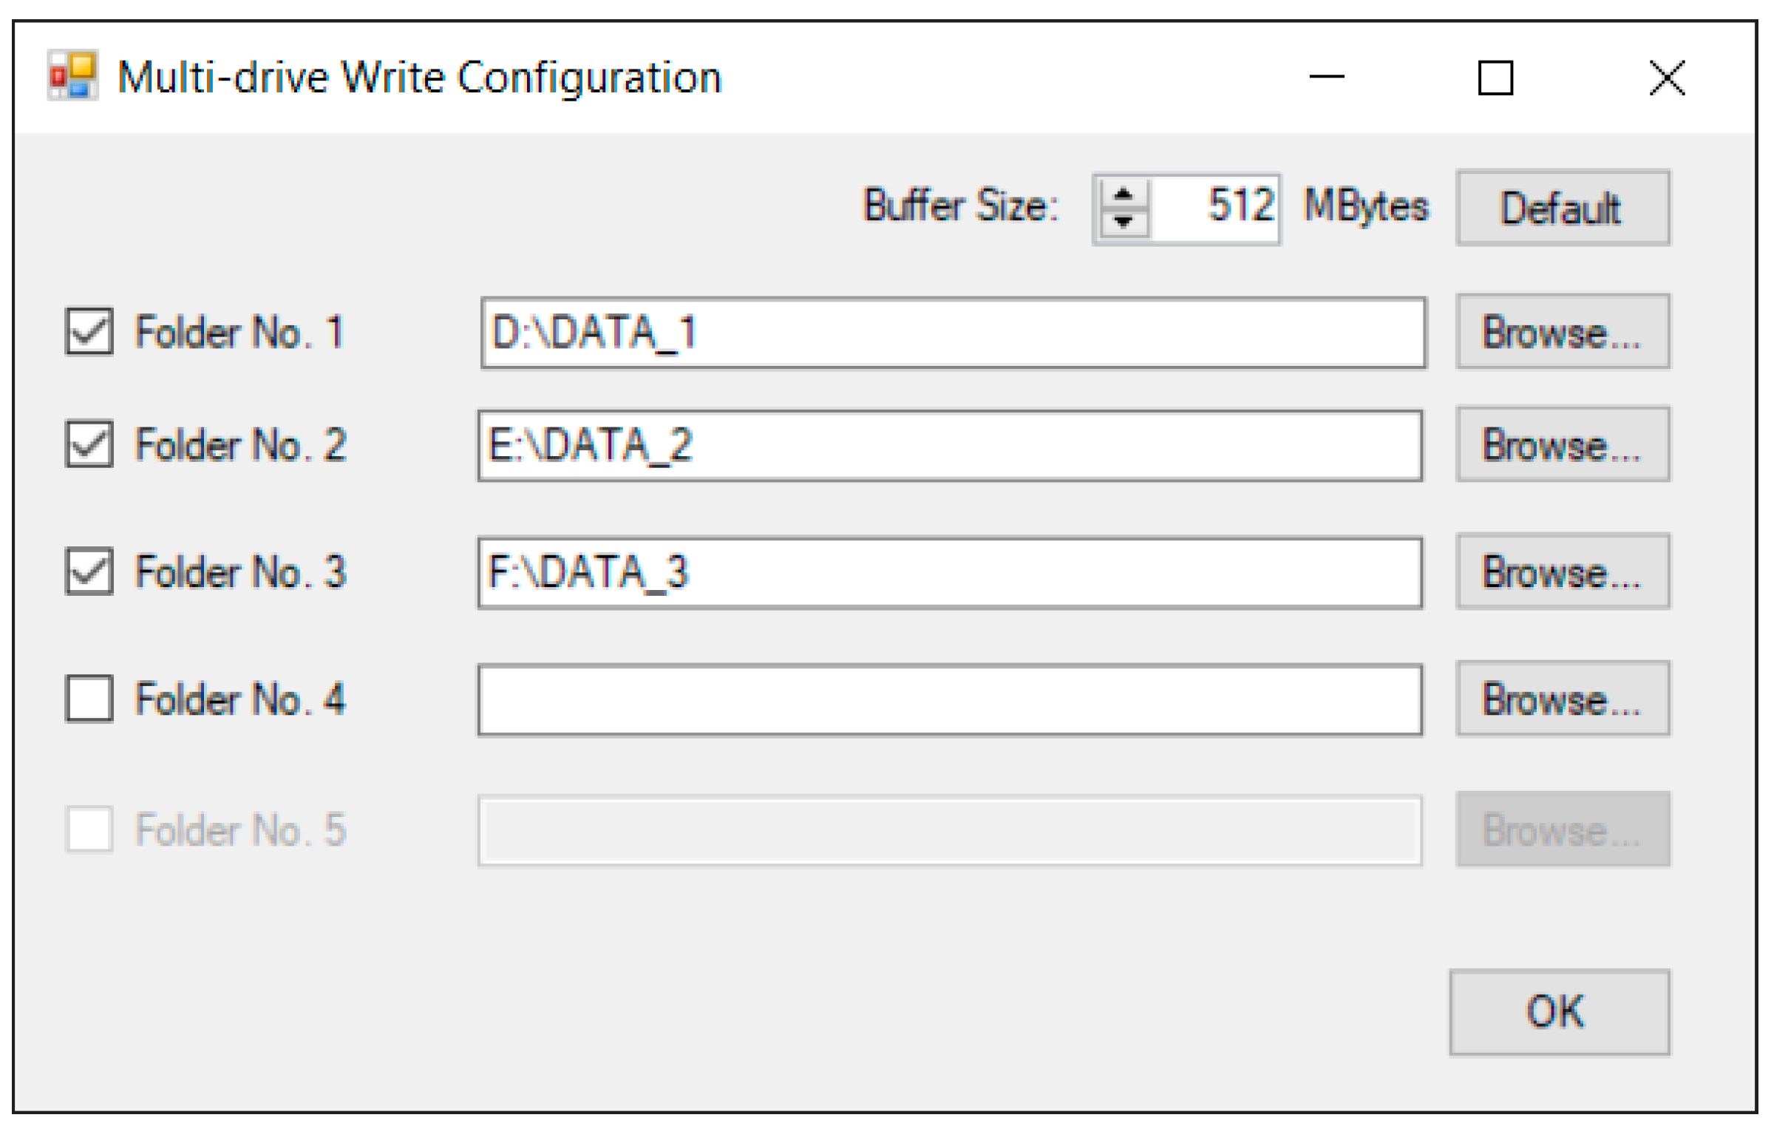This screenshot has width=1771, height=1143.
Task: Browse for Folder No. 1 location
Action: (1563, 332)
